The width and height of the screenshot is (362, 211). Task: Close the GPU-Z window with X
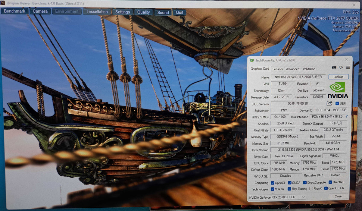tap(347, 60)
